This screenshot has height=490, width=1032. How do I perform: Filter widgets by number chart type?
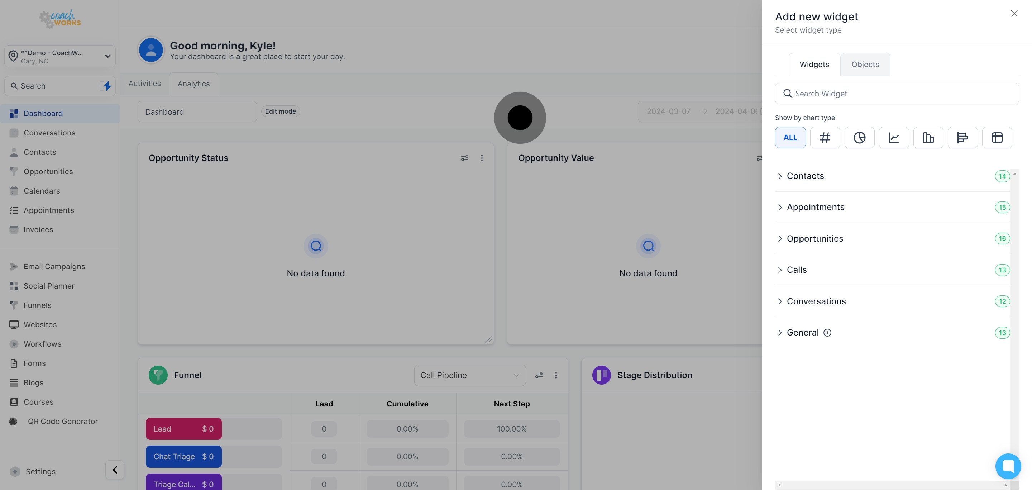[825, 137]
